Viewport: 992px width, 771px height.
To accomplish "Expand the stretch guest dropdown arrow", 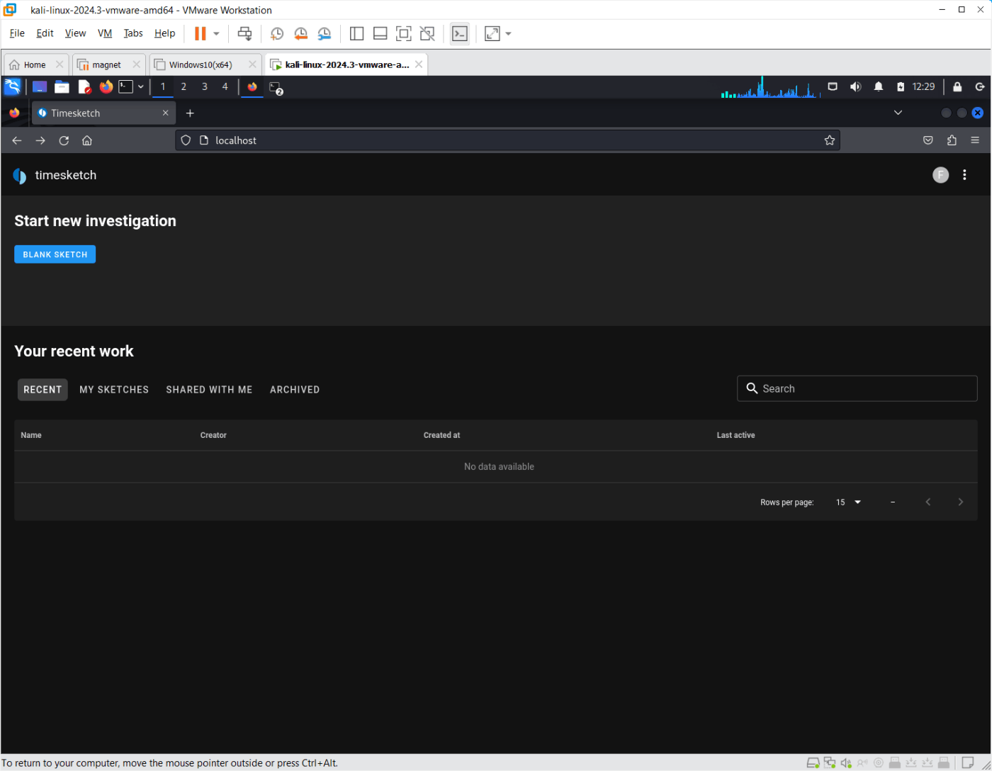I will coord(508,33).
